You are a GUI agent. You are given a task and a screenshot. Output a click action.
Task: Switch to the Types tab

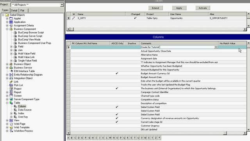coord(5,10)
